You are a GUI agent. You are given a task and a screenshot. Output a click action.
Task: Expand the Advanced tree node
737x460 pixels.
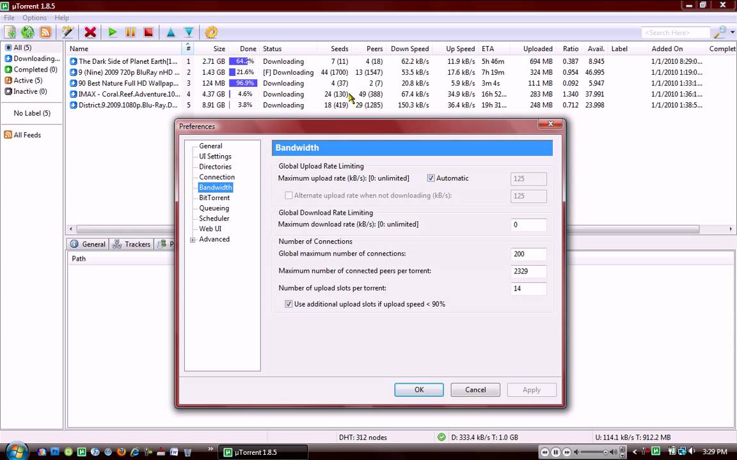pos(193,240)
